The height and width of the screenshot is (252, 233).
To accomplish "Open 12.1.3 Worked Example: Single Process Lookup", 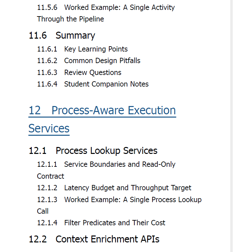I will click(119, 205).
